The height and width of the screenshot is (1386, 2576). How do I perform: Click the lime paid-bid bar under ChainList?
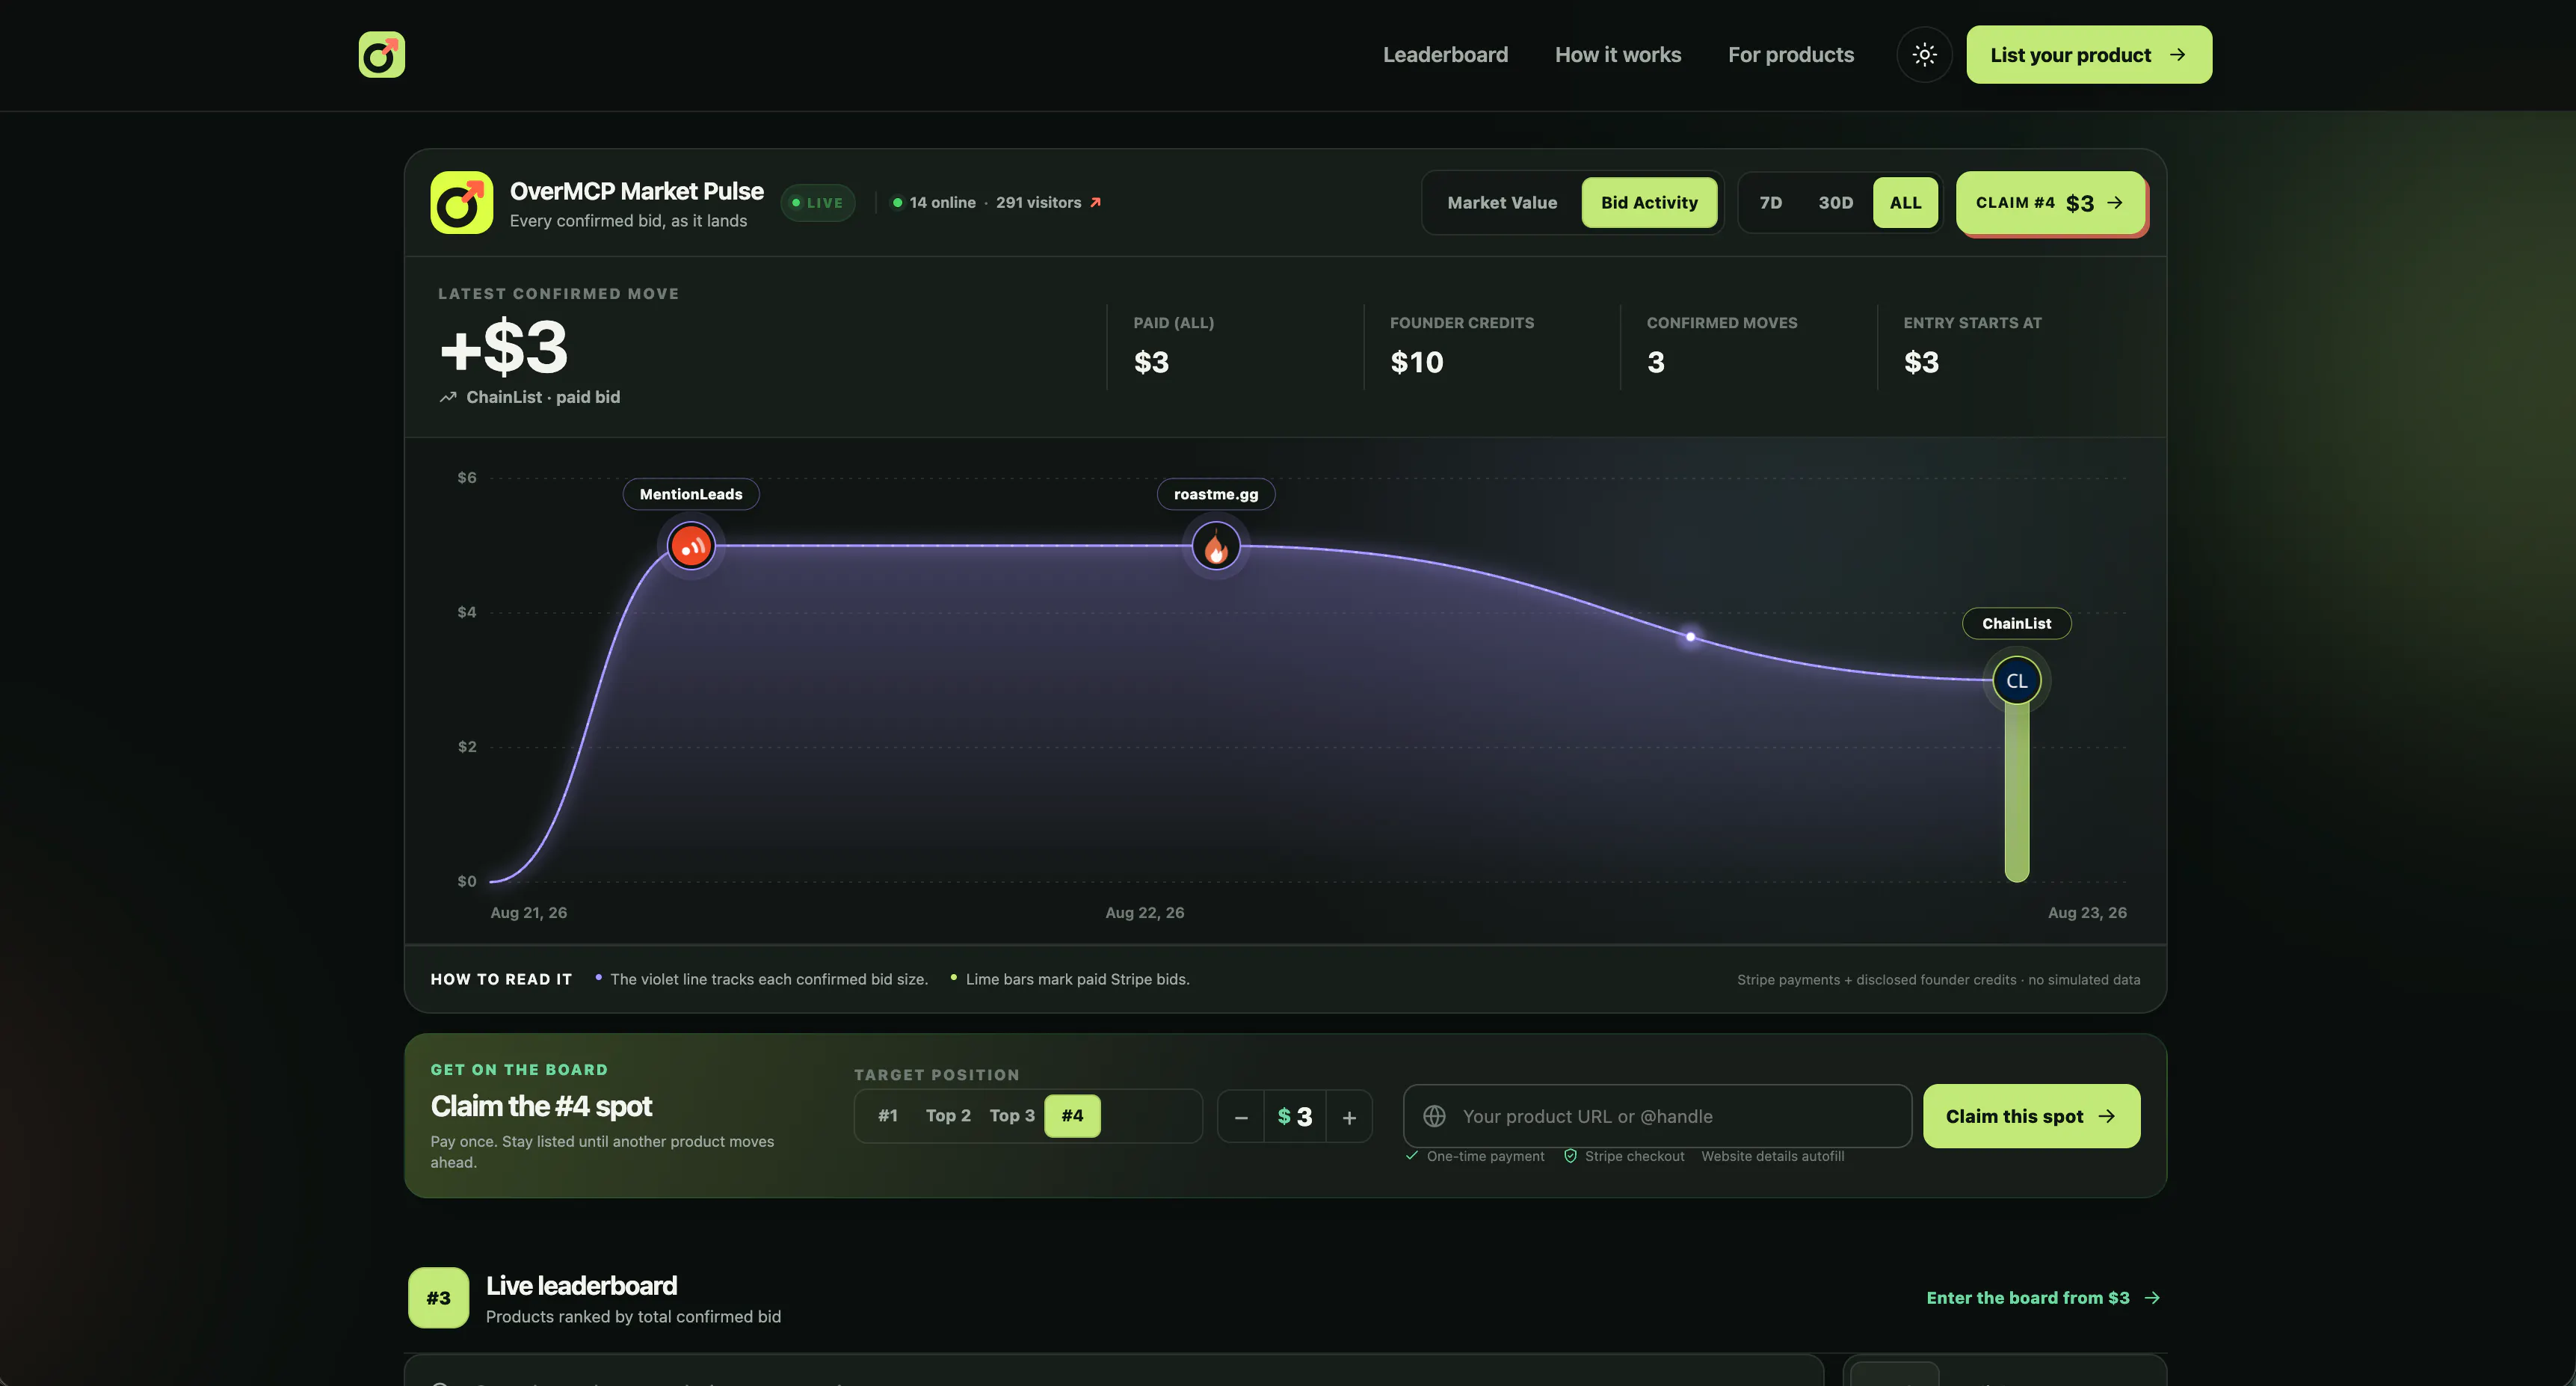point(2017,793)
